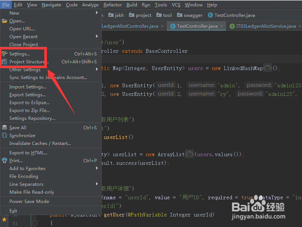
Task: Click the getUser method name in editor
Action: (x=114, y=215)
